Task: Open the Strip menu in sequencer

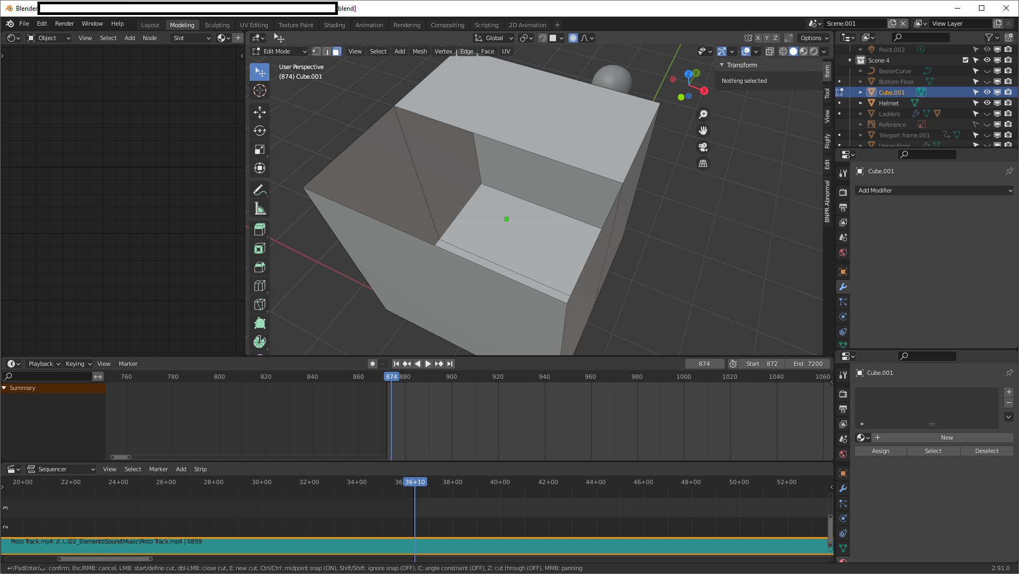Action: point(200,469)
